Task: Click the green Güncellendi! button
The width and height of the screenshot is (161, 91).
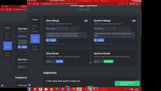Action: pos(108,61)
